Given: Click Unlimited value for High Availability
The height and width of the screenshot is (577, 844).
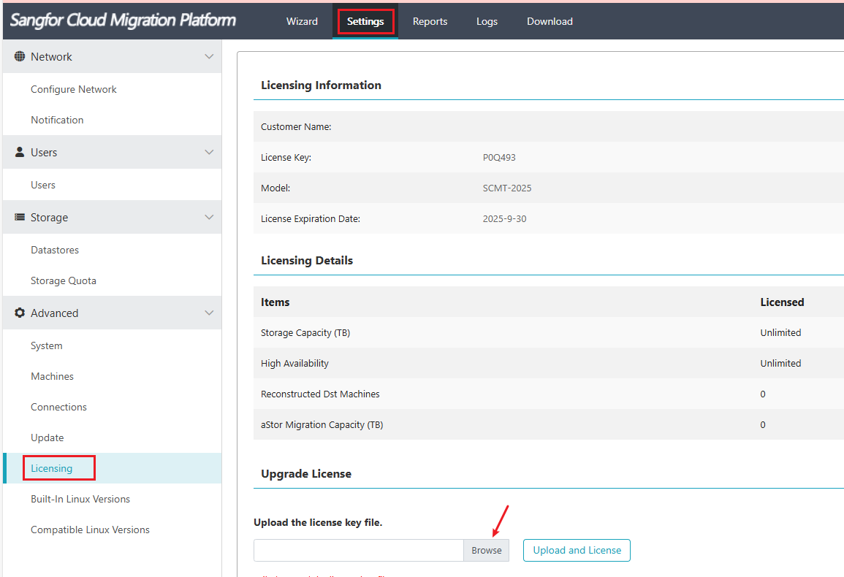Looking at the screenshot, I should (x=780, y=364).
